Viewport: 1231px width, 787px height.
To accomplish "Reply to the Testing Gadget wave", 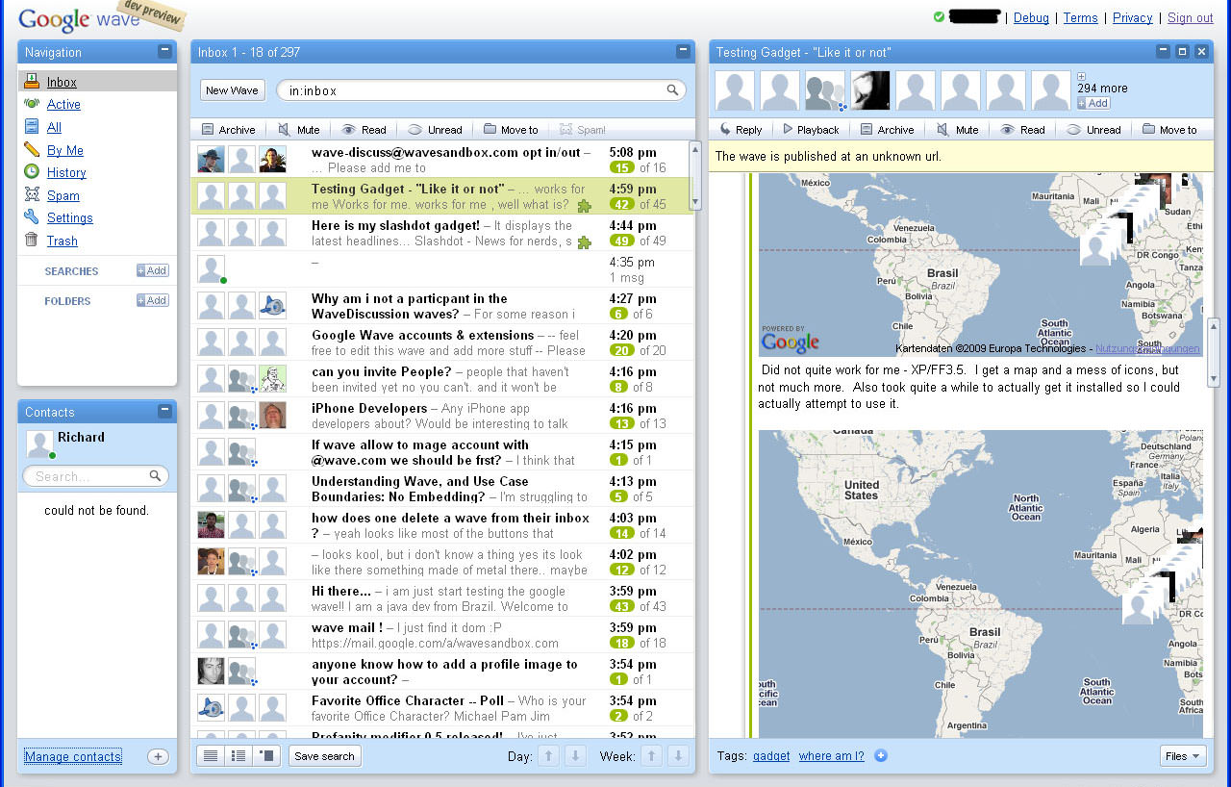I will pyautogui.click(x=741, y=130).
